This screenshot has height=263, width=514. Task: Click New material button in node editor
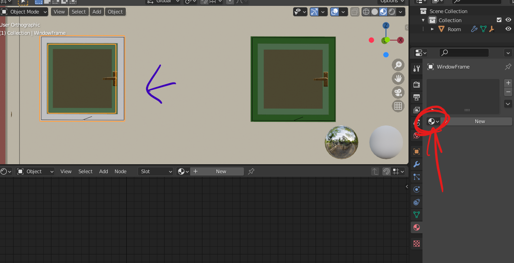coord(218,171)
